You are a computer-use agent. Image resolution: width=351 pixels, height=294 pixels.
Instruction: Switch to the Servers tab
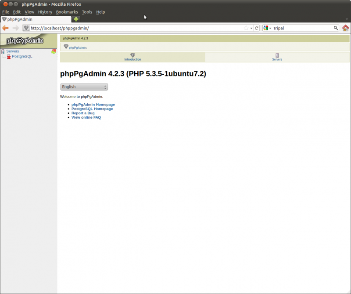pyautogui.click(x=277, y=57)
